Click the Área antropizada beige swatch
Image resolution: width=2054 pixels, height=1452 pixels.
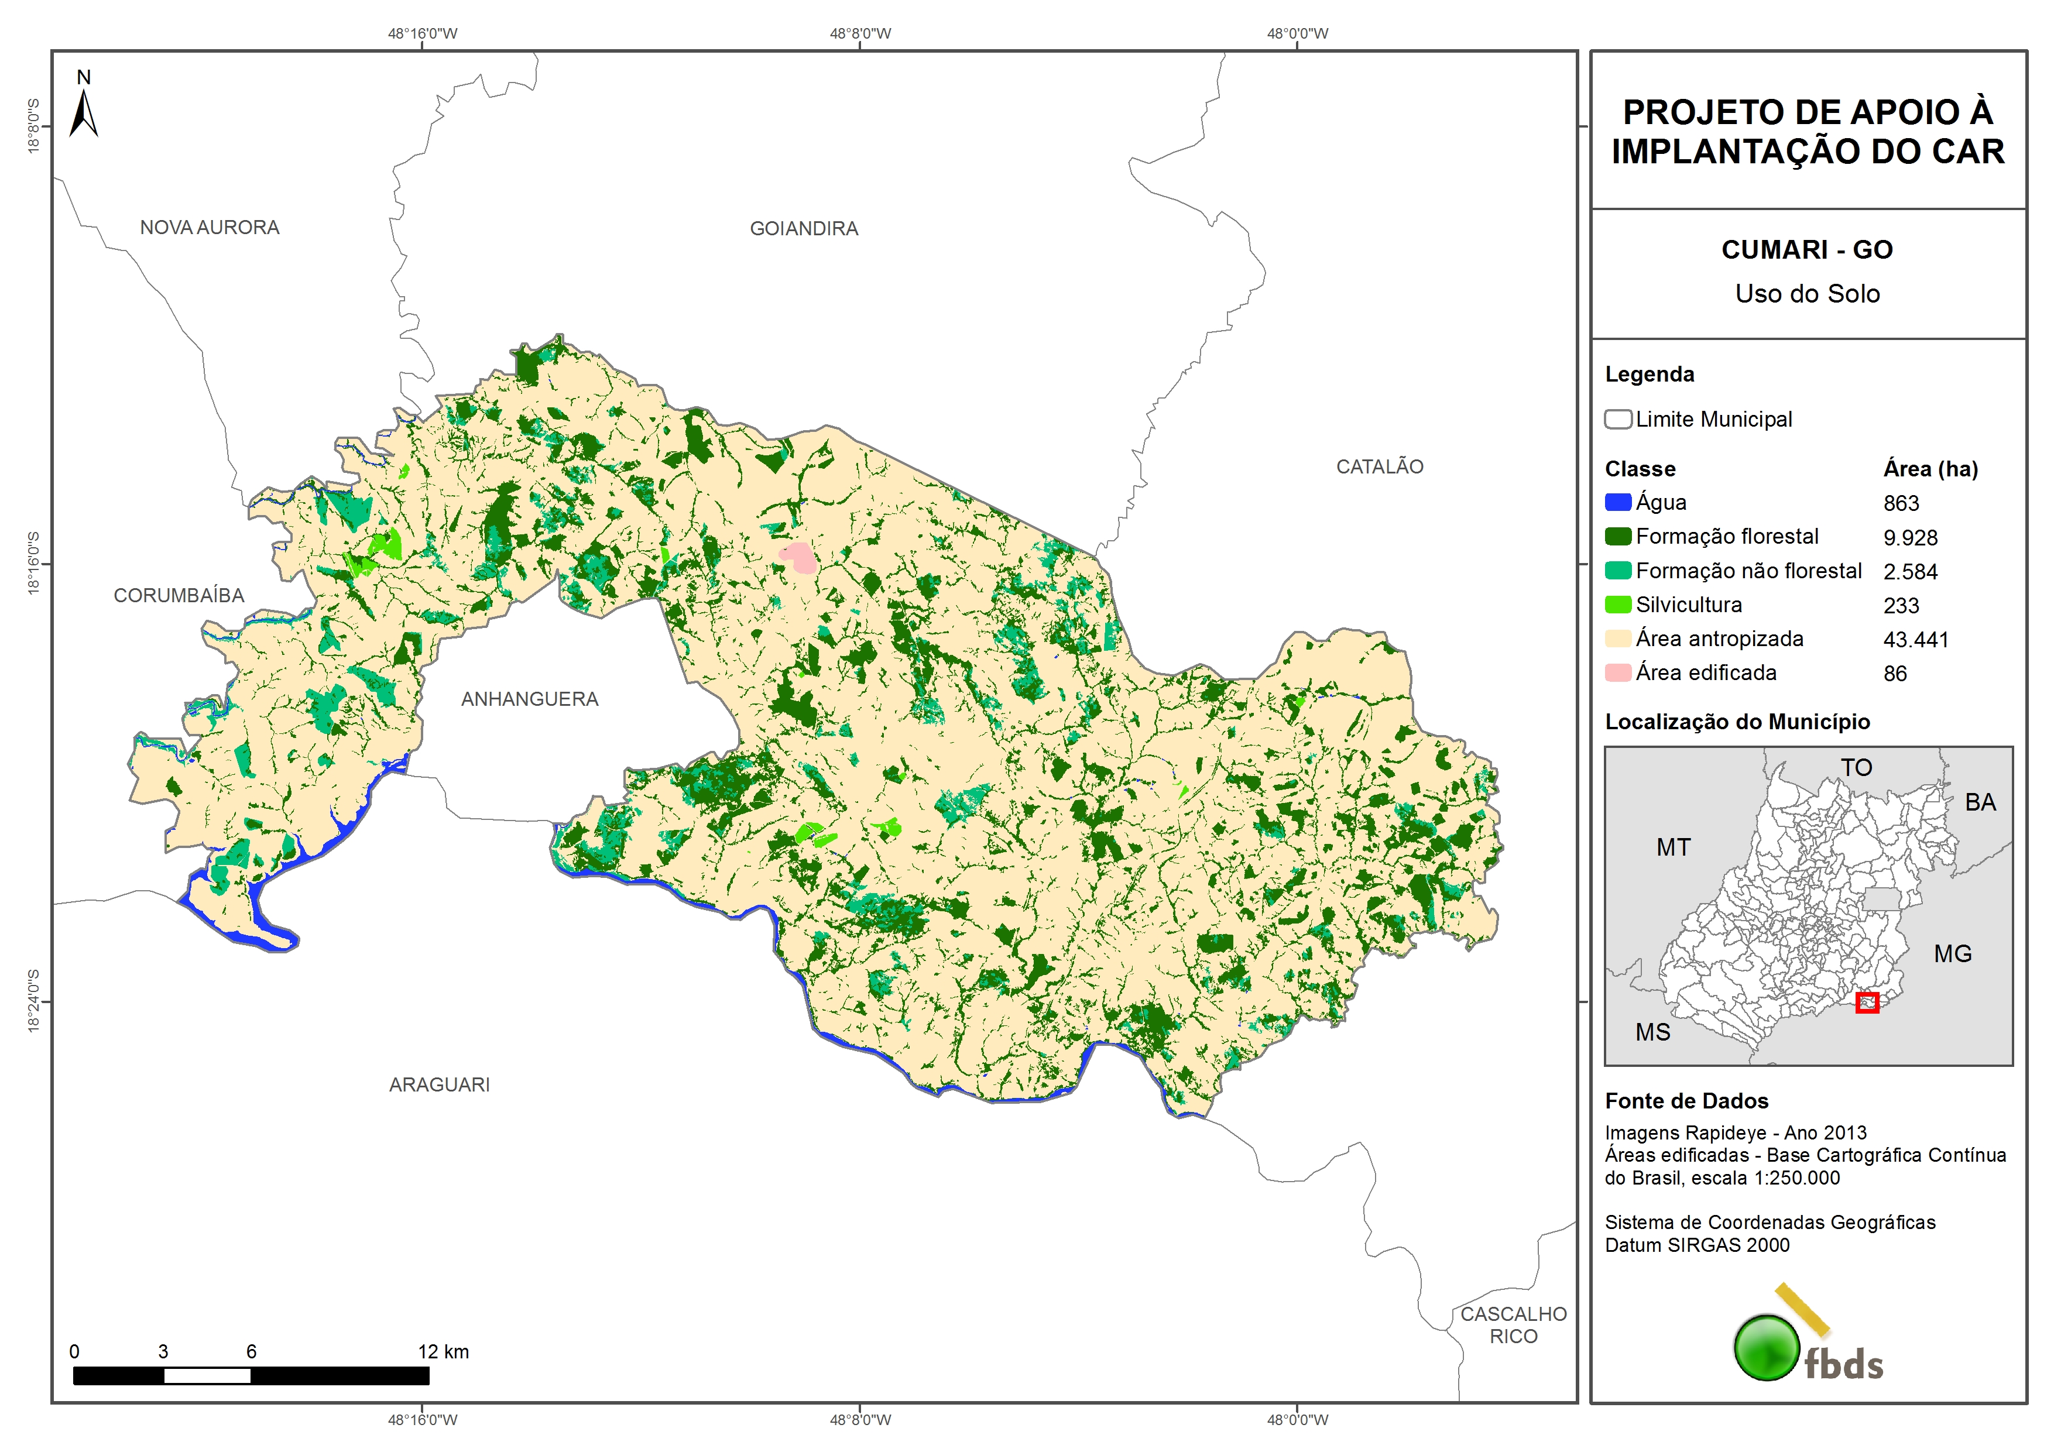tap(1617, 639)
